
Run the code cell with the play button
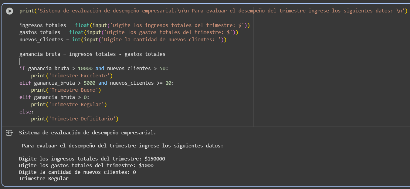[10, 11]
